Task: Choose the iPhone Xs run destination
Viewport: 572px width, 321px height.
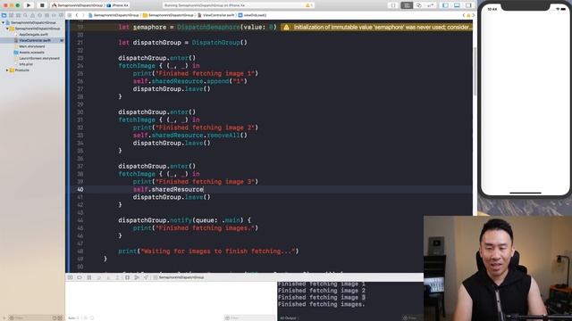Action: coord(117,5)
